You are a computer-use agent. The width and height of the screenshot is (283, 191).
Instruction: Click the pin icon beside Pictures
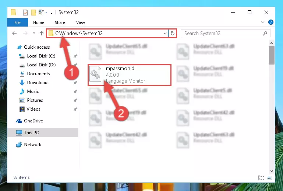tap(75, 100)
